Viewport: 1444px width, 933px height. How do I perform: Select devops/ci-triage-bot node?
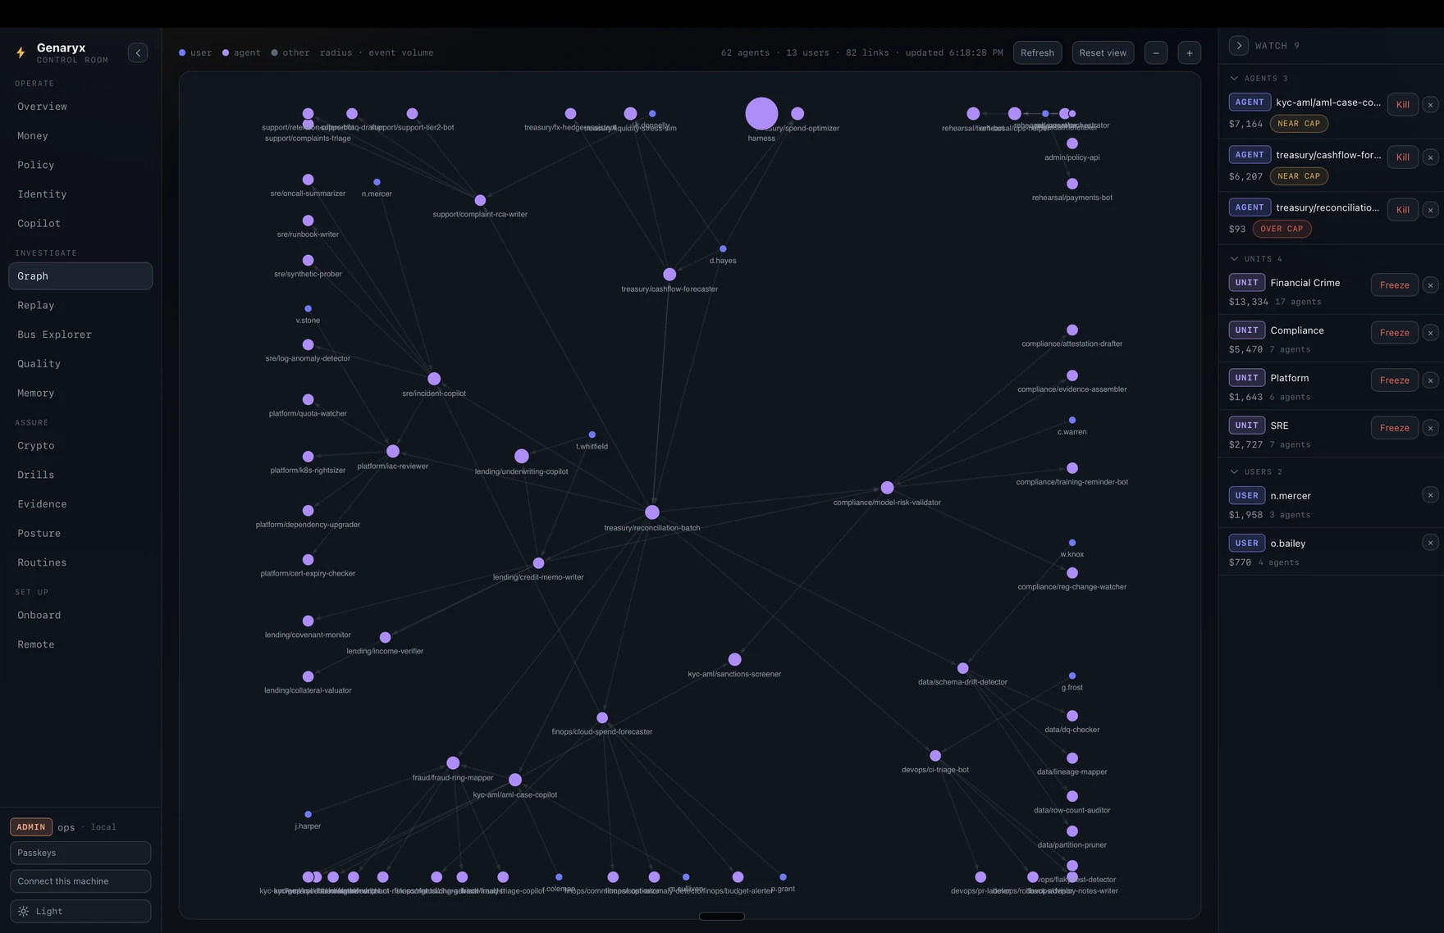(935, 755)
